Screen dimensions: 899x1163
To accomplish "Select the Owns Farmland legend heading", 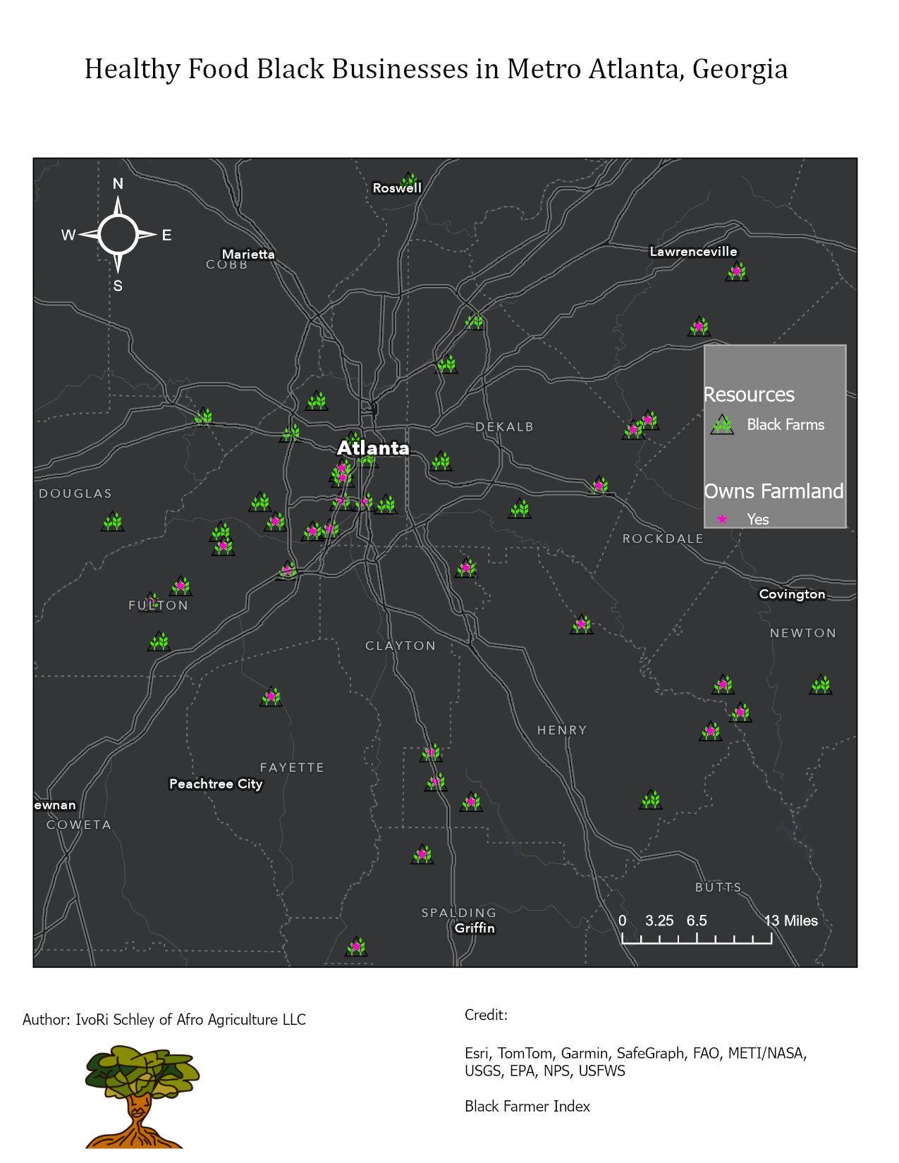I will coord(773,491).
